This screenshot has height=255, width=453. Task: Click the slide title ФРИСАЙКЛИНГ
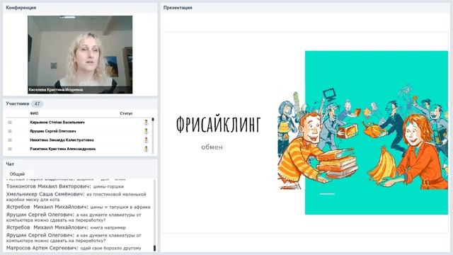tap(219, 125)
